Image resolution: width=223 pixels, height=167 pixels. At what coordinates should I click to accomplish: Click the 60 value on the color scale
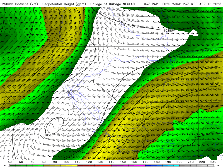click(x=21, y=162)
